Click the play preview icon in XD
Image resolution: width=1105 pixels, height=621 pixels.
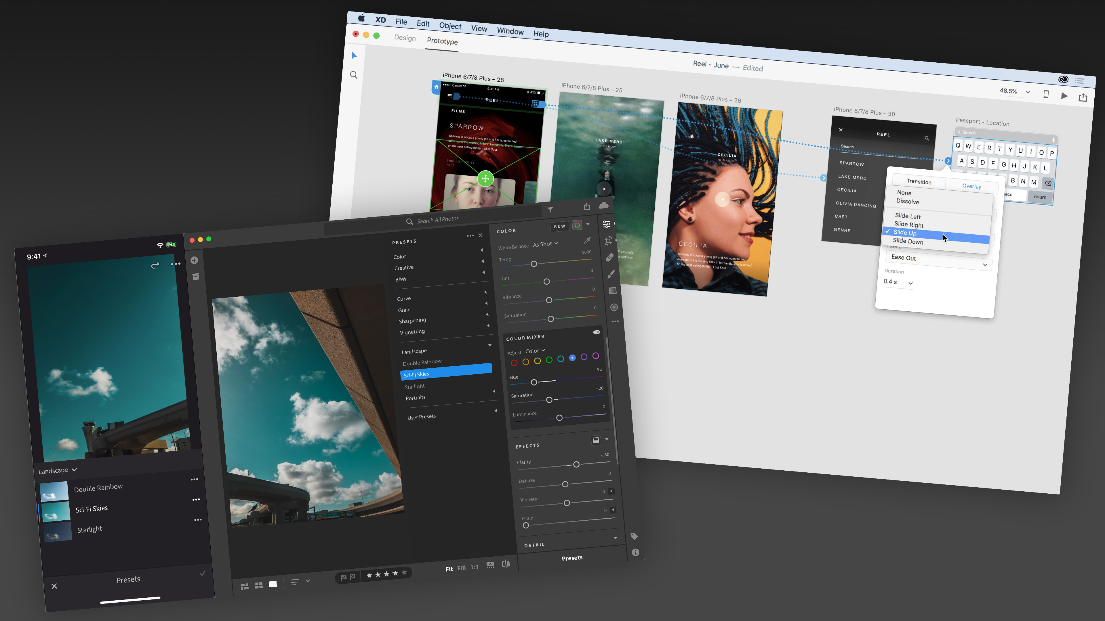(x=1065, y=96)
